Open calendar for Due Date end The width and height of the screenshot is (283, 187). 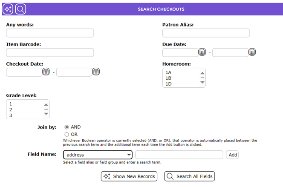tap(252, 52)
